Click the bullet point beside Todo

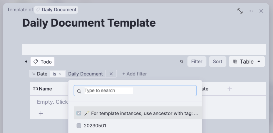point(26,62)
